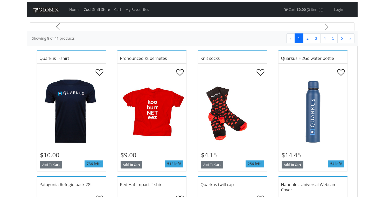Click the 'Quarkus twill cap' title
Image resolution: width=383 pixels, height=197 pixels.
pos(217,185)
